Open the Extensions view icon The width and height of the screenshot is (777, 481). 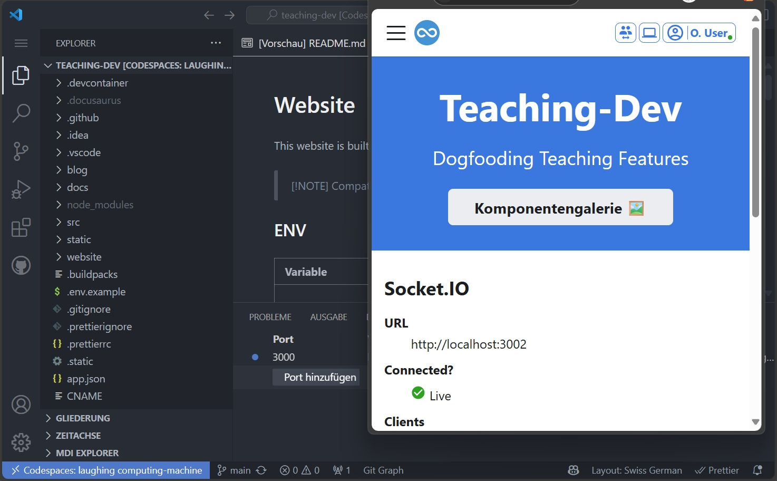point(21,228)
